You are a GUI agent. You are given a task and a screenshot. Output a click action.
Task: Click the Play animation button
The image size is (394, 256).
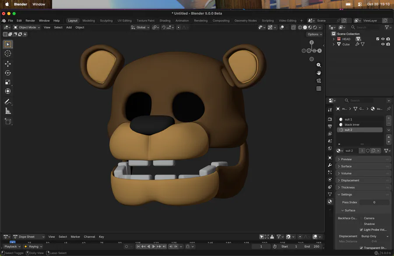click(x=154, y=246)
